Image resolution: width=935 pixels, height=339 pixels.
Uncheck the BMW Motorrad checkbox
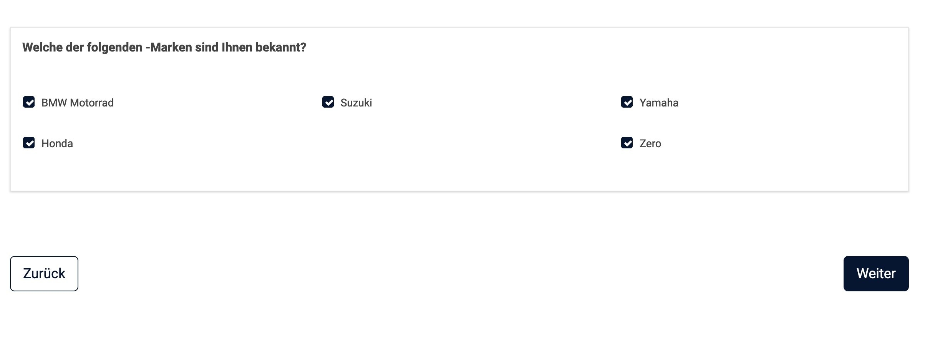pos(29,102)
